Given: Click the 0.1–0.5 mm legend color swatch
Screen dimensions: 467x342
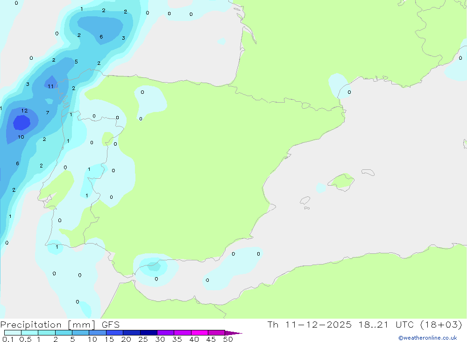Looking at the screenshot, I should (x=13, y=333).
